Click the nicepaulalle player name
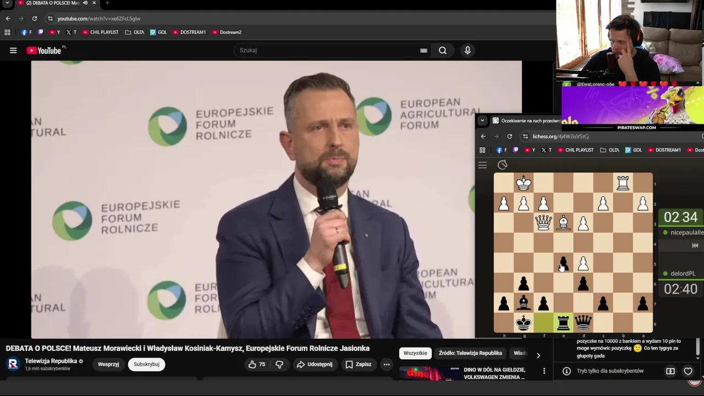 point(687,233)
